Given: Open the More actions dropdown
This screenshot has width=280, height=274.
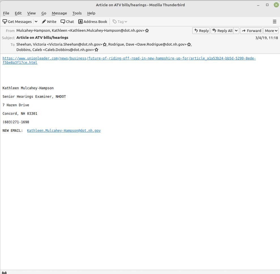Looking at the screenshot, I should 271,31.
